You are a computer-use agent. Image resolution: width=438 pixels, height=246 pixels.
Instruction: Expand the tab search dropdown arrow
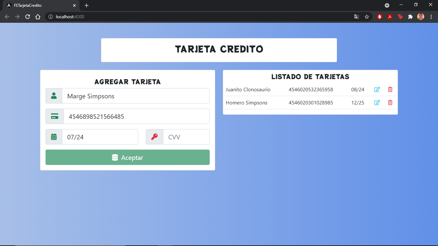(x=387, y=5)
